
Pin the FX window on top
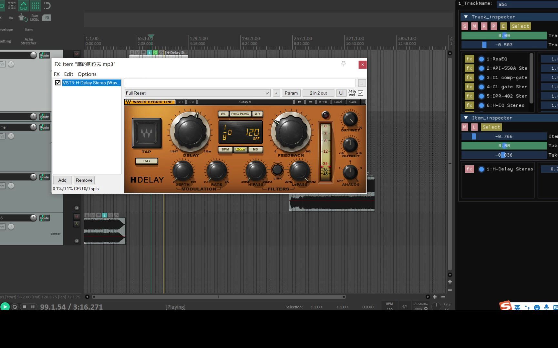point(344,64)
